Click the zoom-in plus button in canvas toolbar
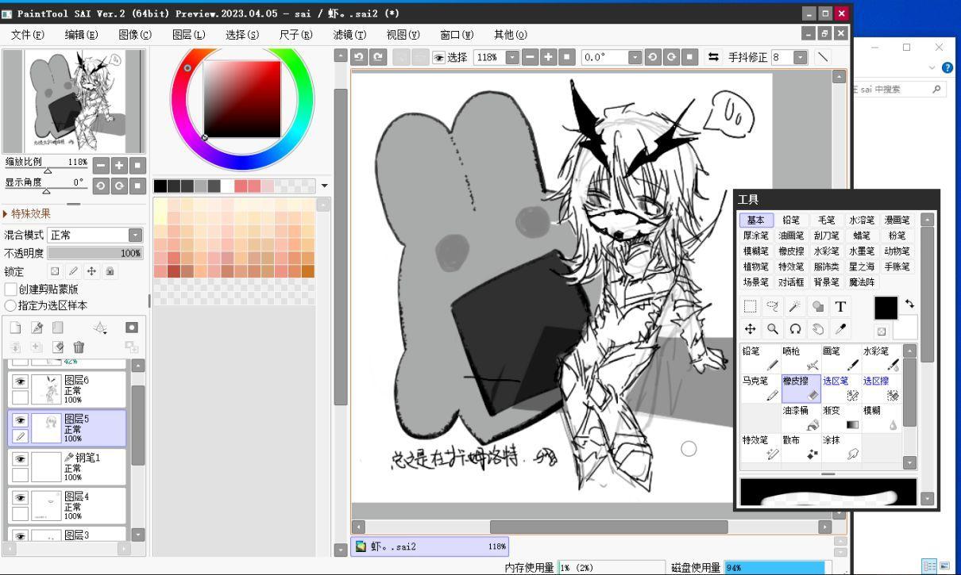The height and width of the screenshot is (575, 961). point(548,57)
